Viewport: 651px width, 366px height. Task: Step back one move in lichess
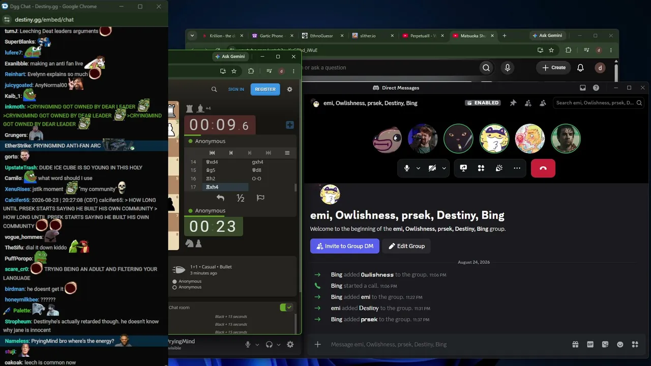231,152
